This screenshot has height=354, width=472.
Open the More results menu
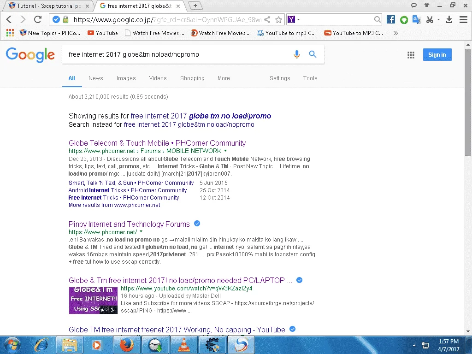[224, 78]
